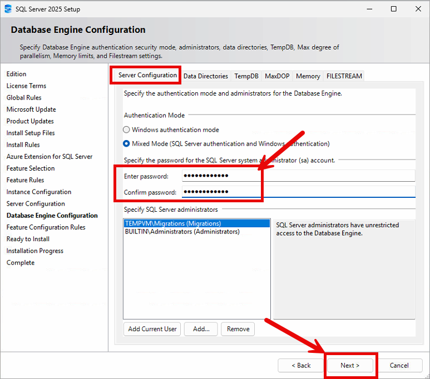Go back with the Back button
The image size is (430, 379).
click(x=301, y=365)
